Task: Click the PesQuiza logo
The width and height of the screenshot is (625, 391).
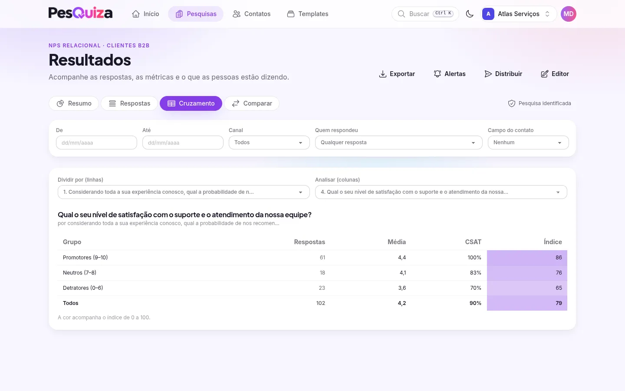Action: [x=80, y=13]
